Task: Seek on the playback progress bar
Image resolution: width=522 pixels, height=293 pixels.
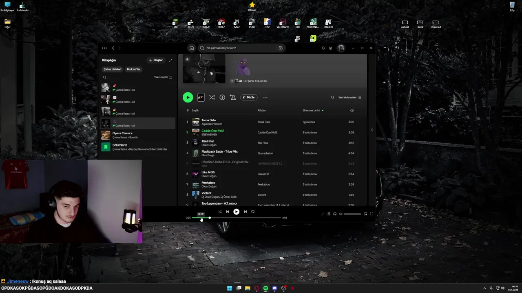Action: click(x=237, y=218)
